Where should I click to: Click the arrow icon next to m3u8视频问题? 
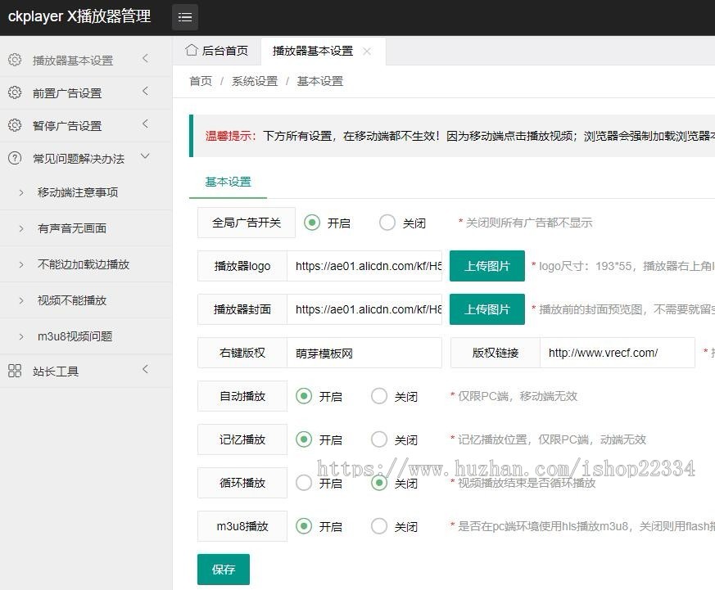pyautogui.click(x=20, y=336)
